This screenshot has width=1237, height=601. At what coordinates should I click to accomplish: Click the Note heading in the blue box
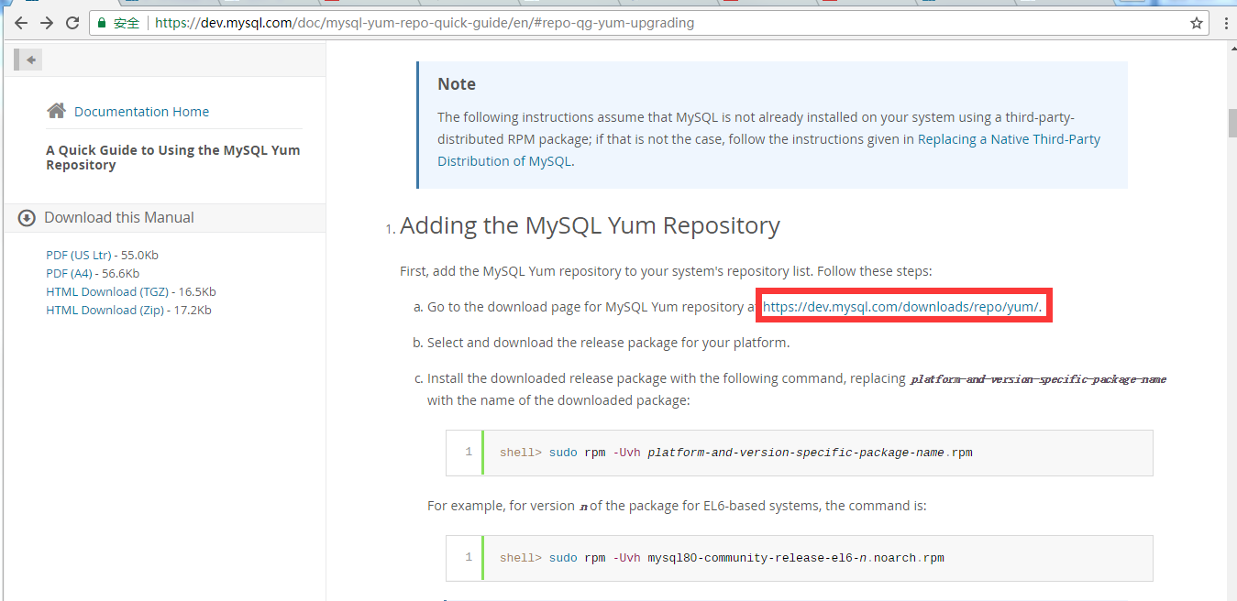point(457,84)
